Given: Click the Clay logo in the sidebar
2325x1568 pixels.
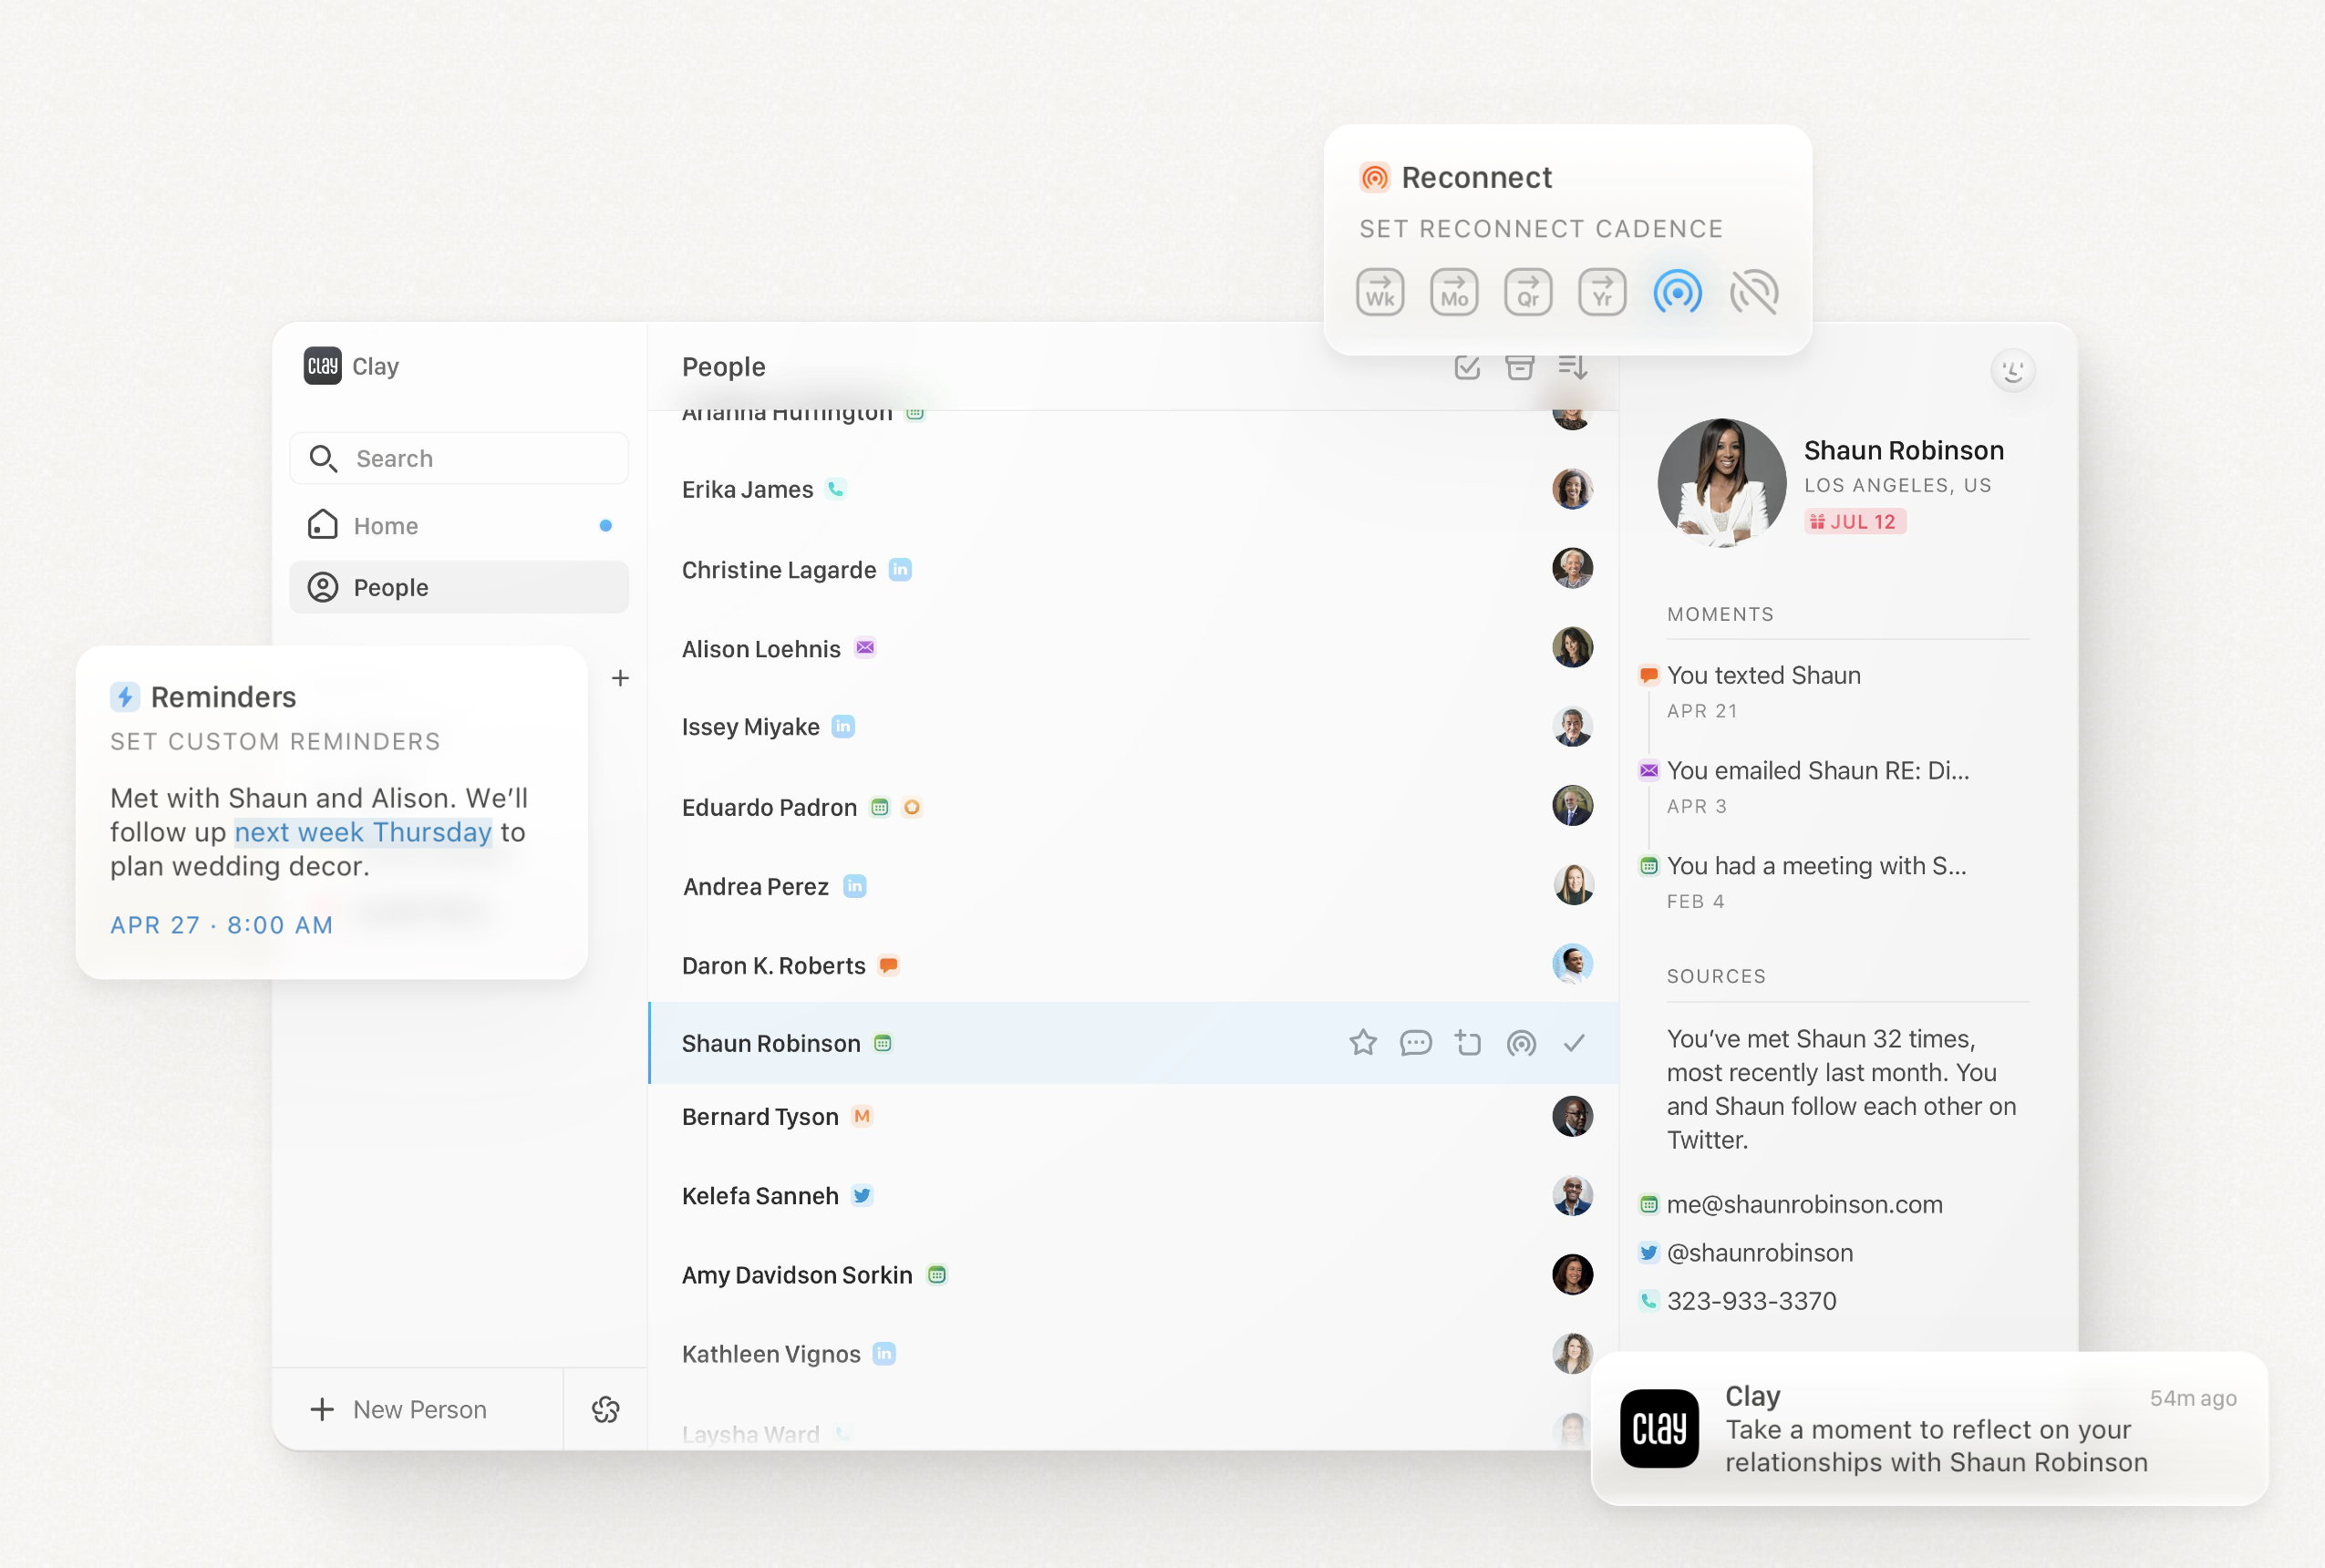Looking at the screenshot, I should pos(320,366).
